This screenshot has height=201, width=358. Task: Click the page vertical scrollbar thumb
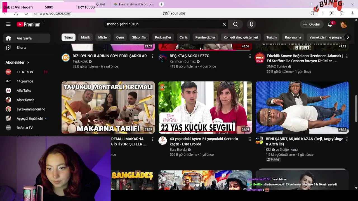[x=356, y=109]
